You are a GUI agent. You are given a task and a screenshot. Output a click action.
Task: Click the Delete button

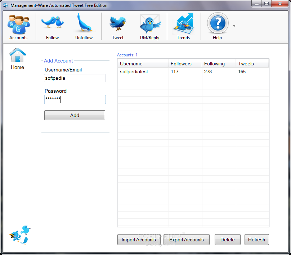pyautogui.click(x=228, y=240)
